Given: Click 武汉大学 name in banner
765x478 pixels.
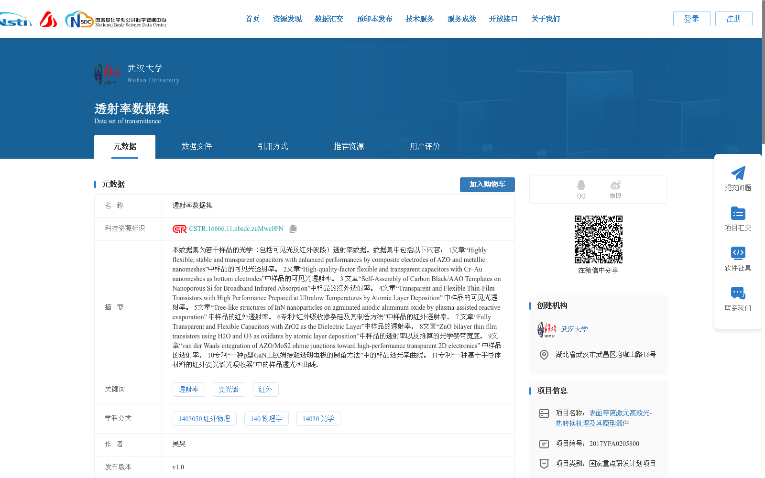Looking at the screenshot, I should (x=145, y=69).
